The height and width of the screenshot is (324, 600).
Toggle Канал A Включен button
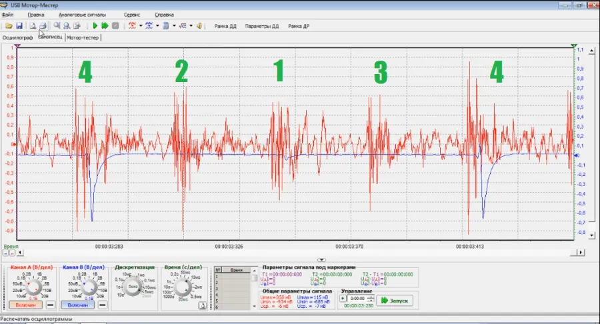25,305
